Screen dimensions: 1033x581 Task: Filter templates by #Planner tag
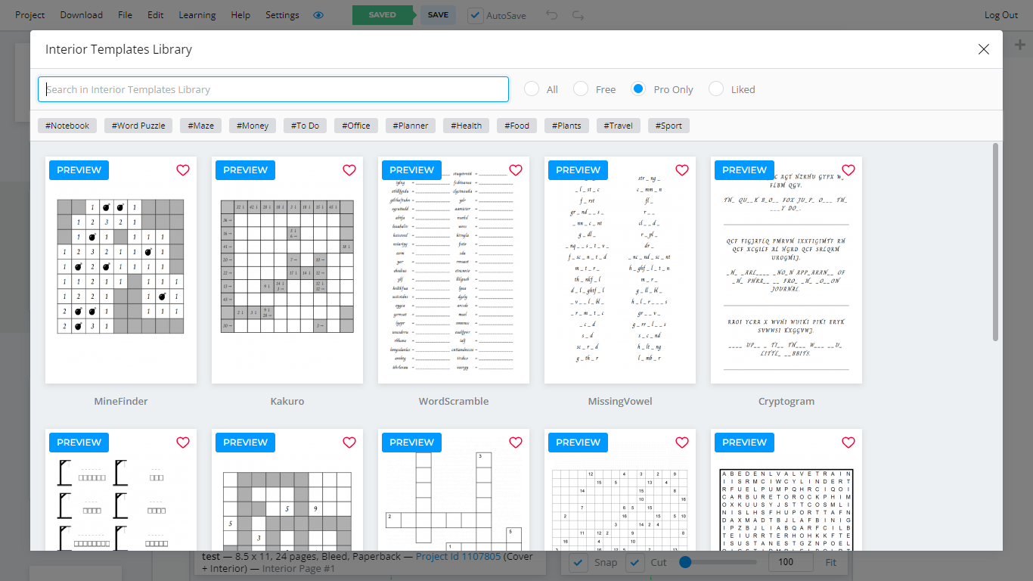411,126
